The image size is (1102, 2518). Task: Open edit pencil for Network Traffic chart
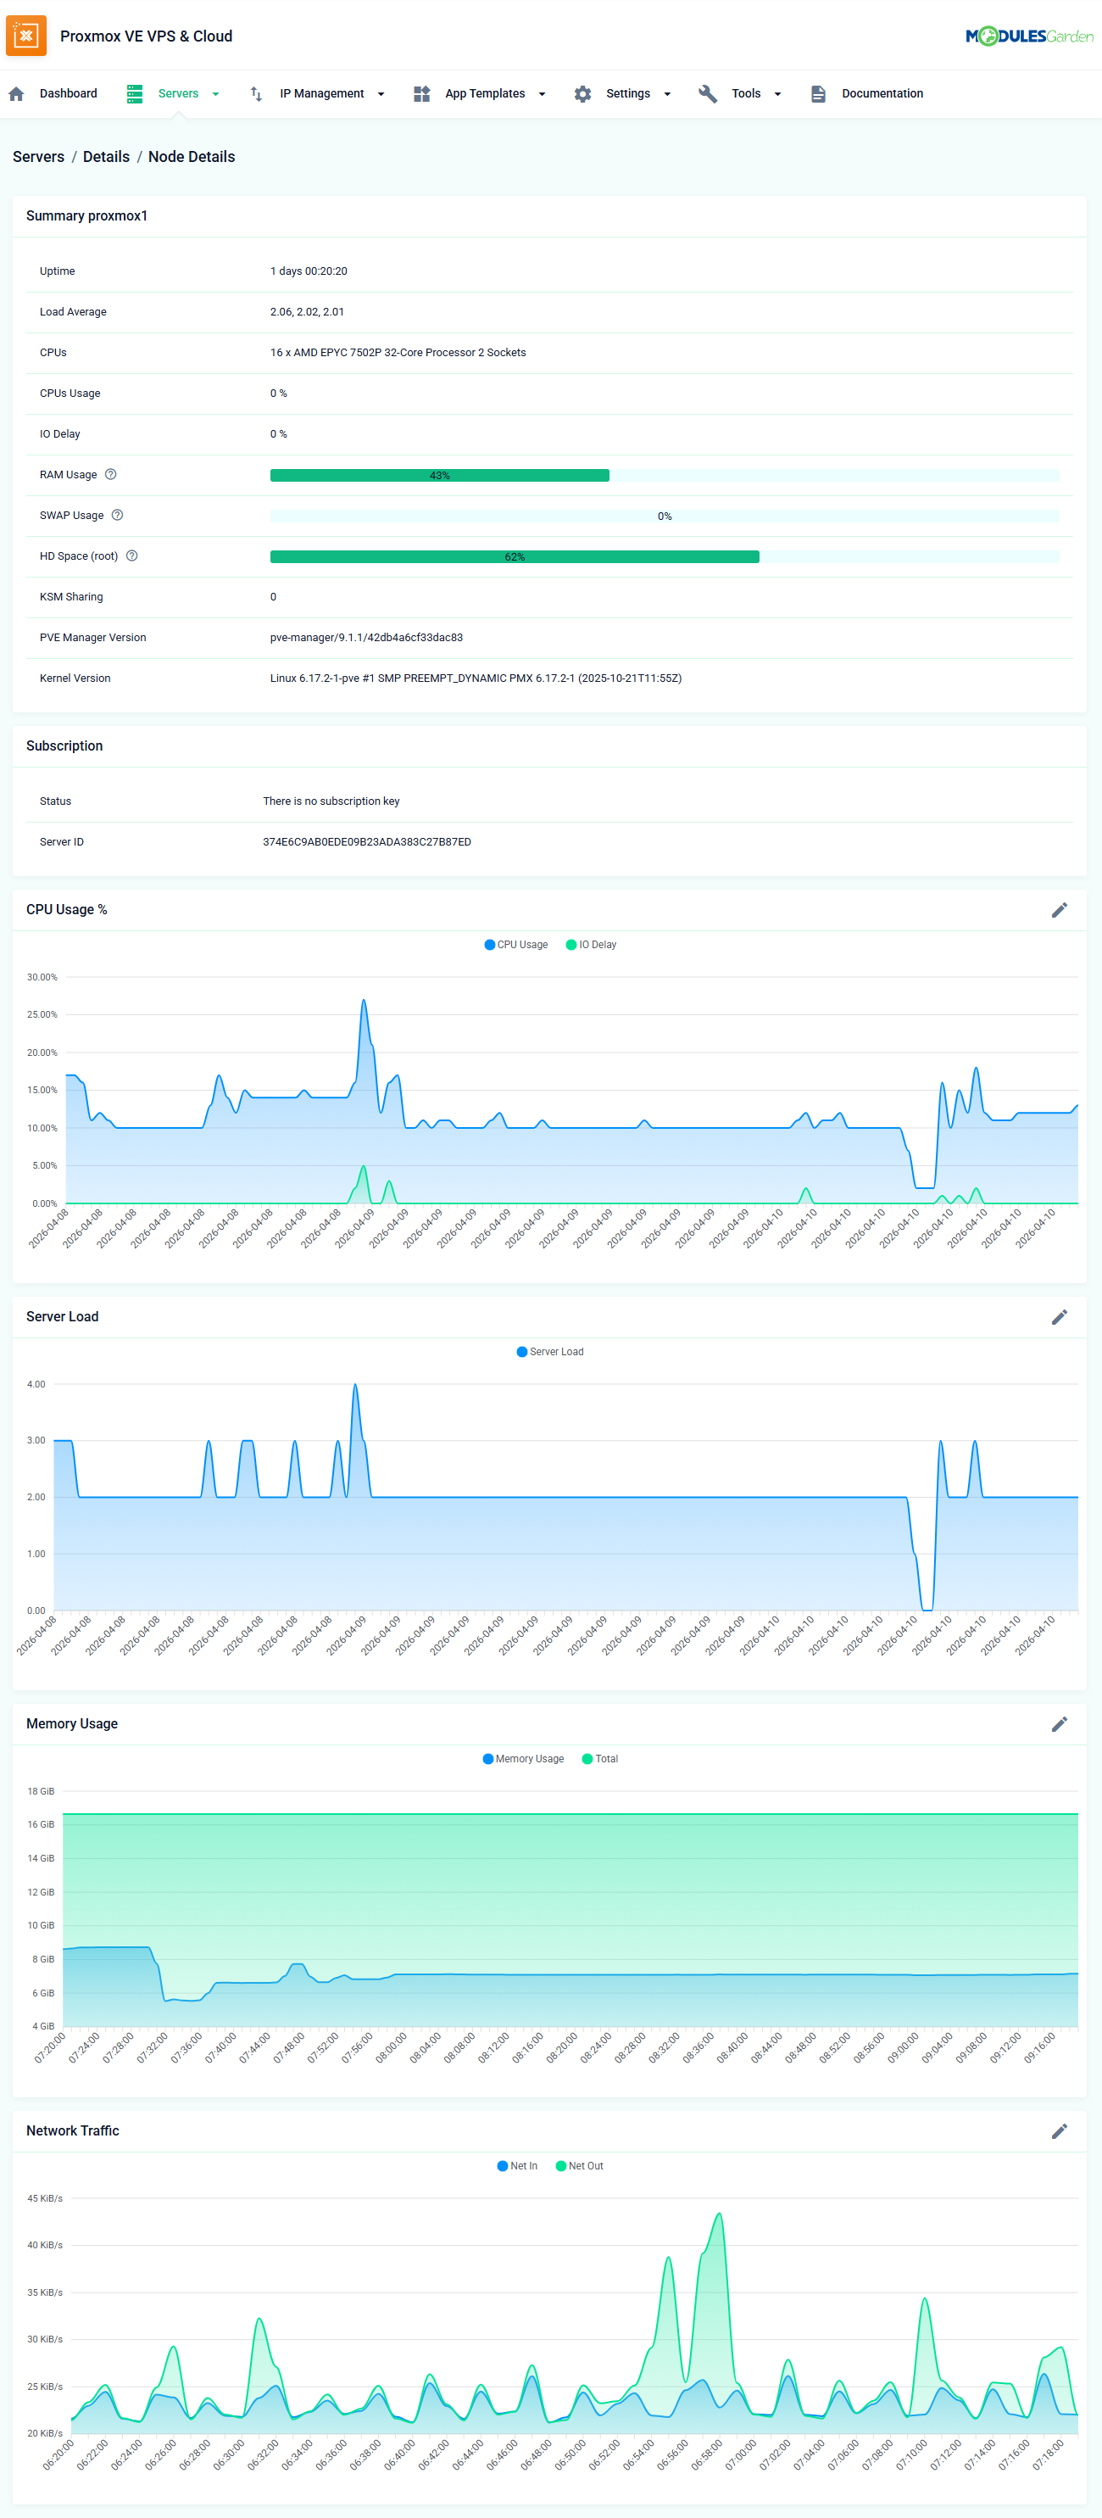pos(1058,2131)
